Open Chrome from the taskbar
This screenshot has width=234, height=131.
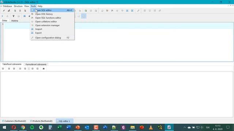[23, 127]
